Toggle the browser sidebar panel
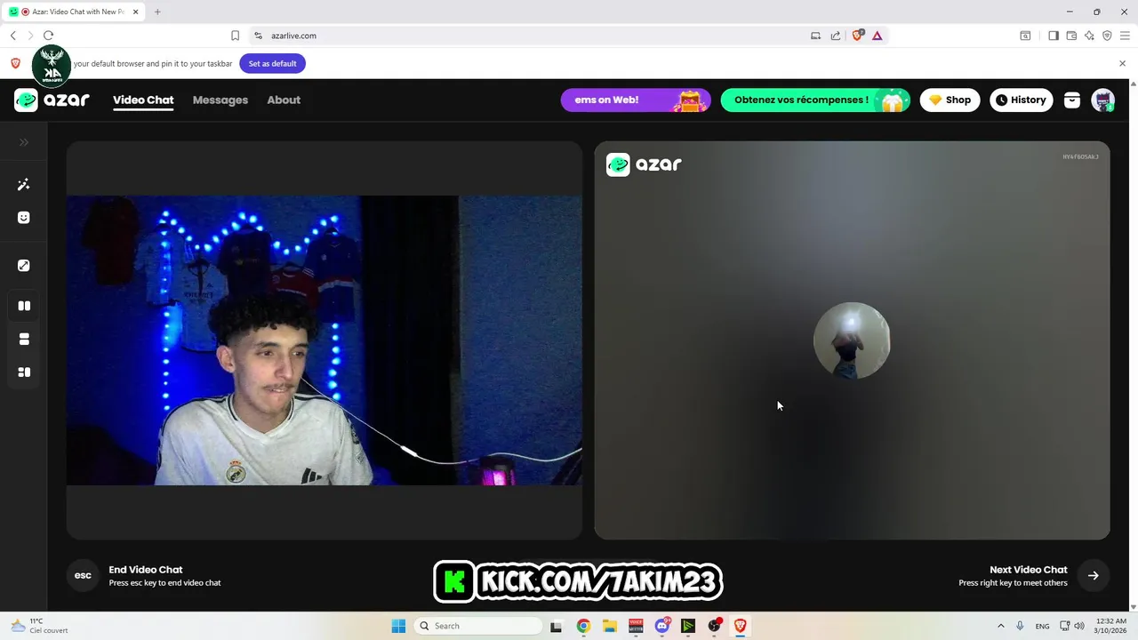Viewport: 1138px width, 640px height. [1053, 36]
